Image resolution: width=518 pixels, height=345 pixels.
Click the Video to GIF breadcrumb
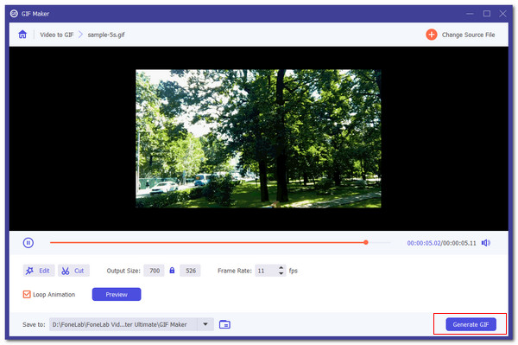tap(56, 35)
